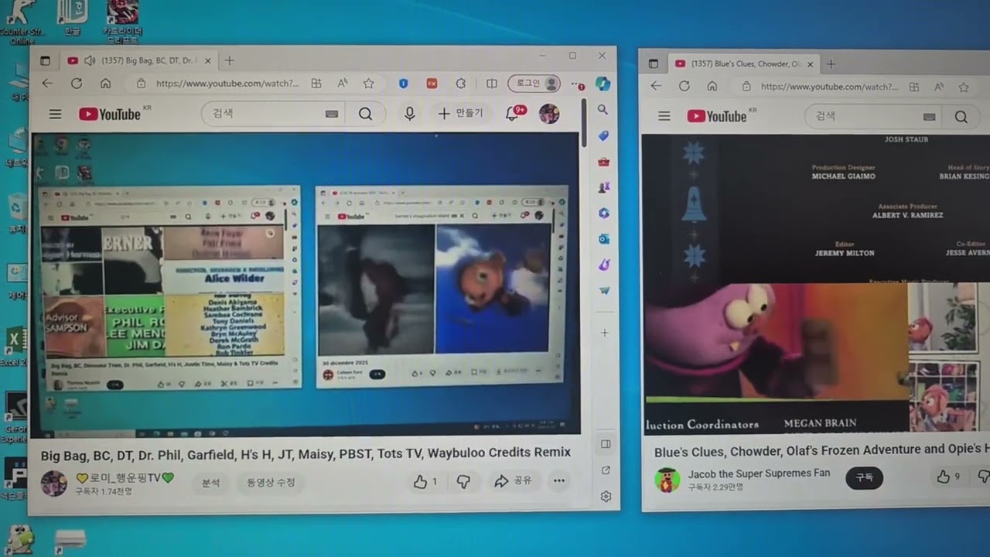Screen dimensions: 990x557
Task: Open read aloud in left browser
Action: (x=343, y=84)
